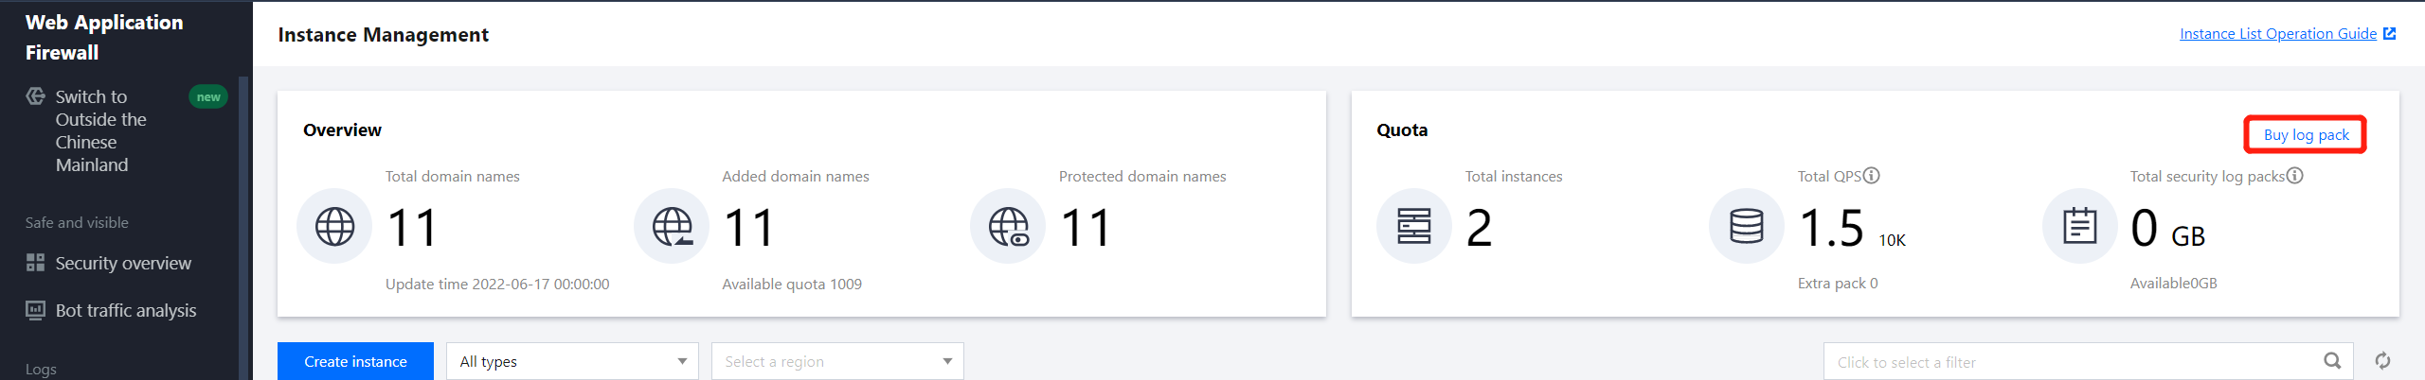Go to Bot traffic analysis page
This screenshot has width=2425, height=380.
[126, 310]
